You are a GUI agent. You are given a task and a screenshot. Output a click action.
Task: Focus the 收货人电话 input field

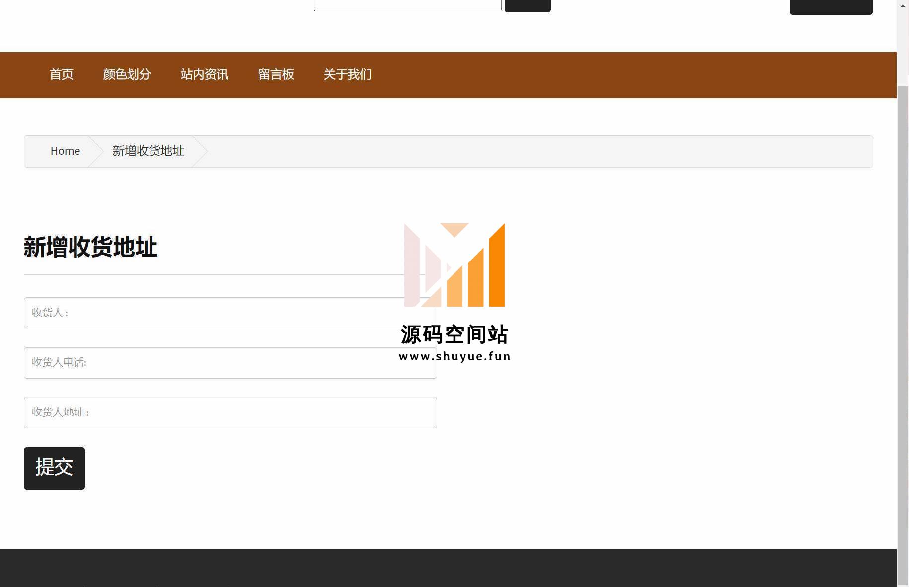[x=230, y=363]
